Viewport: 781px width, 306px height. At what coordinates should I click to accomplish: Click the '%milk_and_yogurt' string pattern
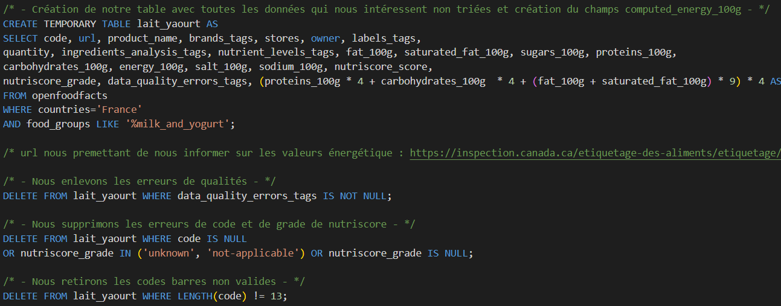click(178, 124)
